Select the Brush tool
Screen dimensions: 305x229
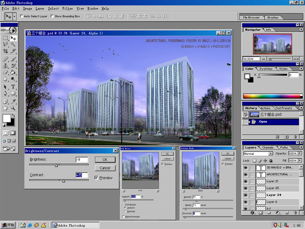click(x=13, y=59)
